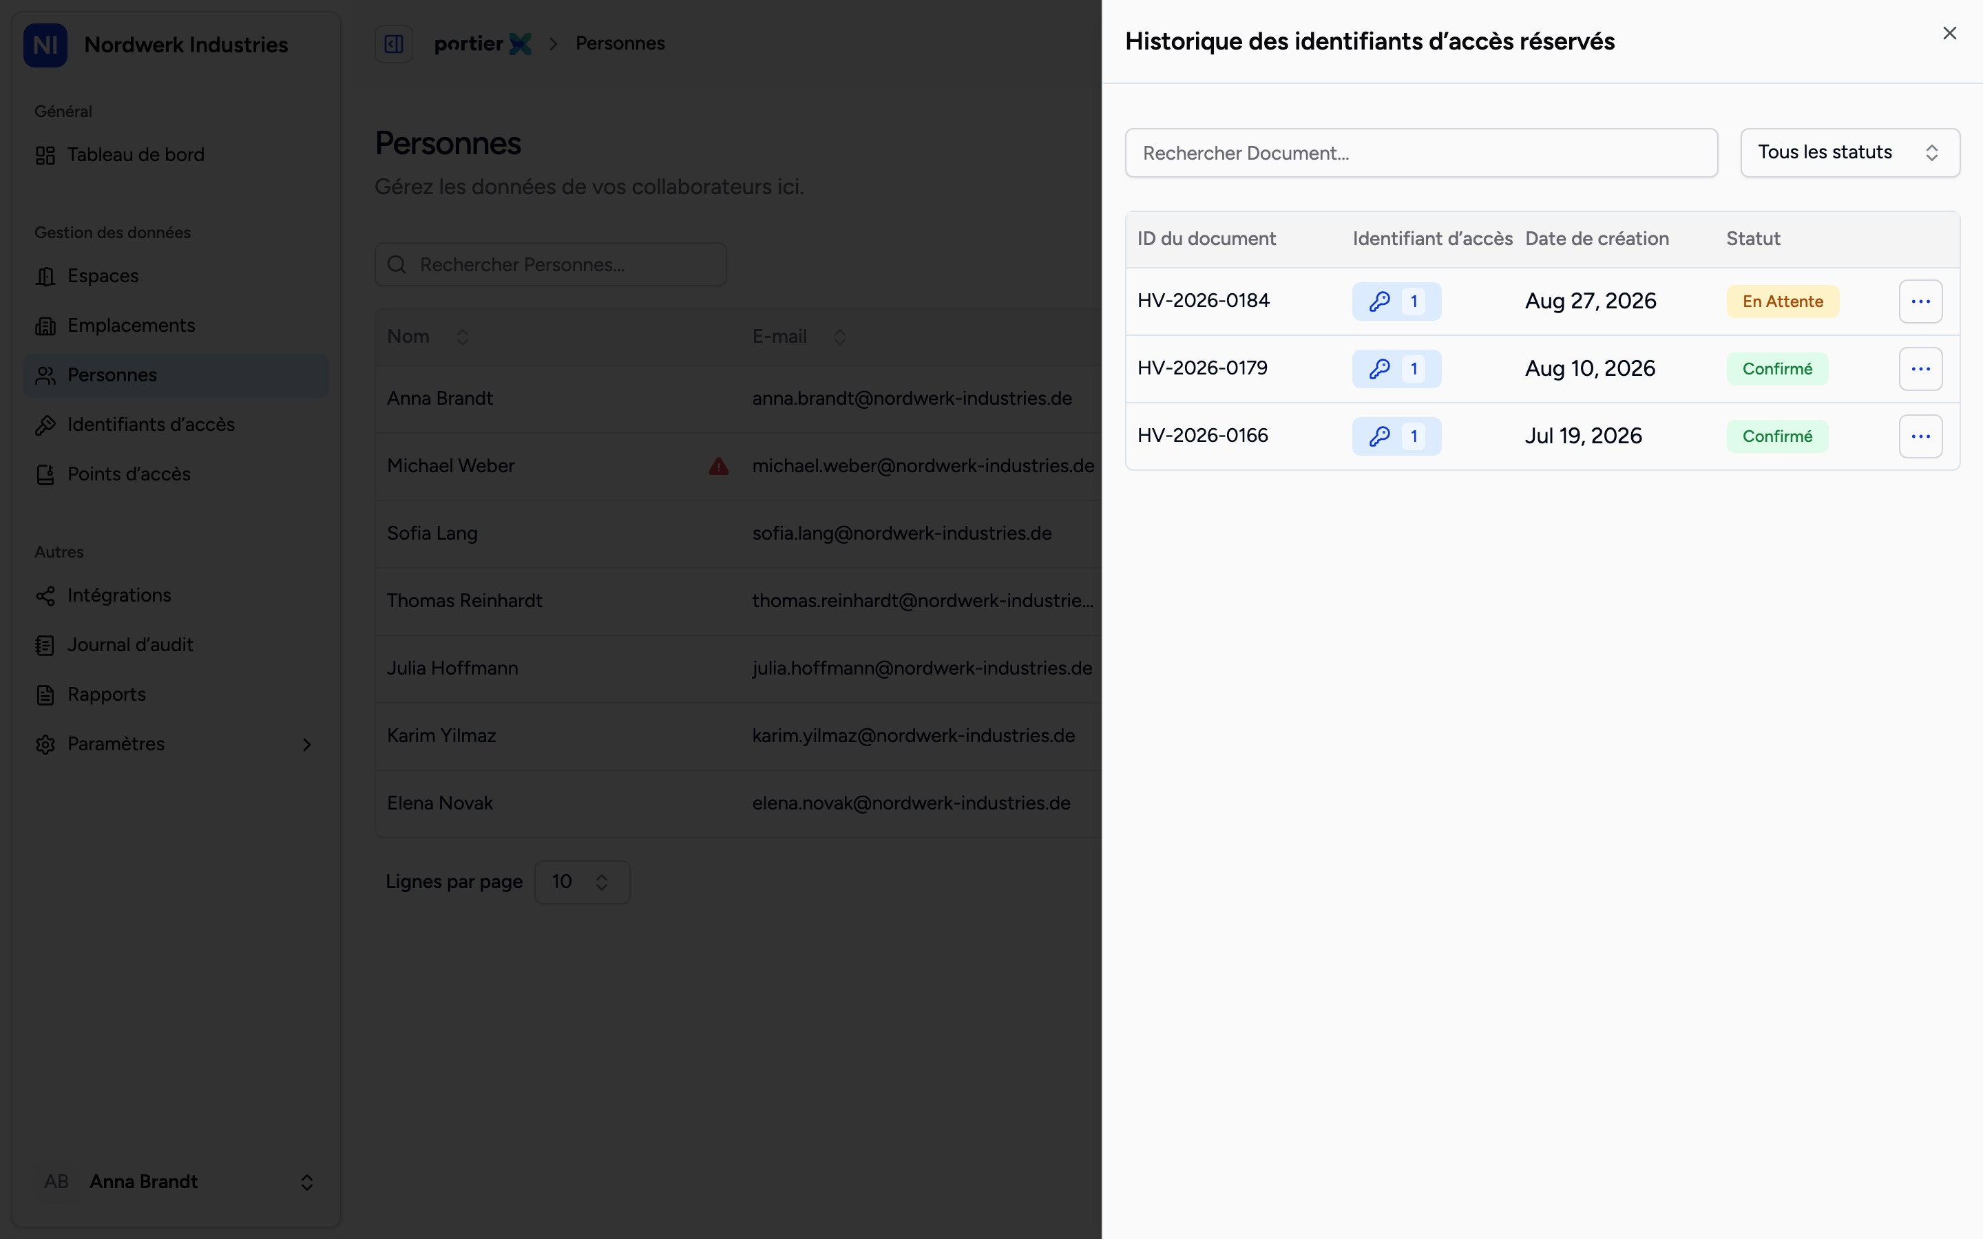Click the Identifiants d'accès key icon
Image resolution: width=1983 pixels, height=1239 pixels.
click(x=45, y=425)
